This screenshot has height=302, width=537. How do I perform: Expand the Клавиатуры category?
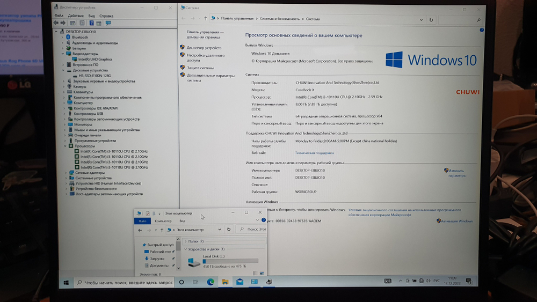pos(64,92)
